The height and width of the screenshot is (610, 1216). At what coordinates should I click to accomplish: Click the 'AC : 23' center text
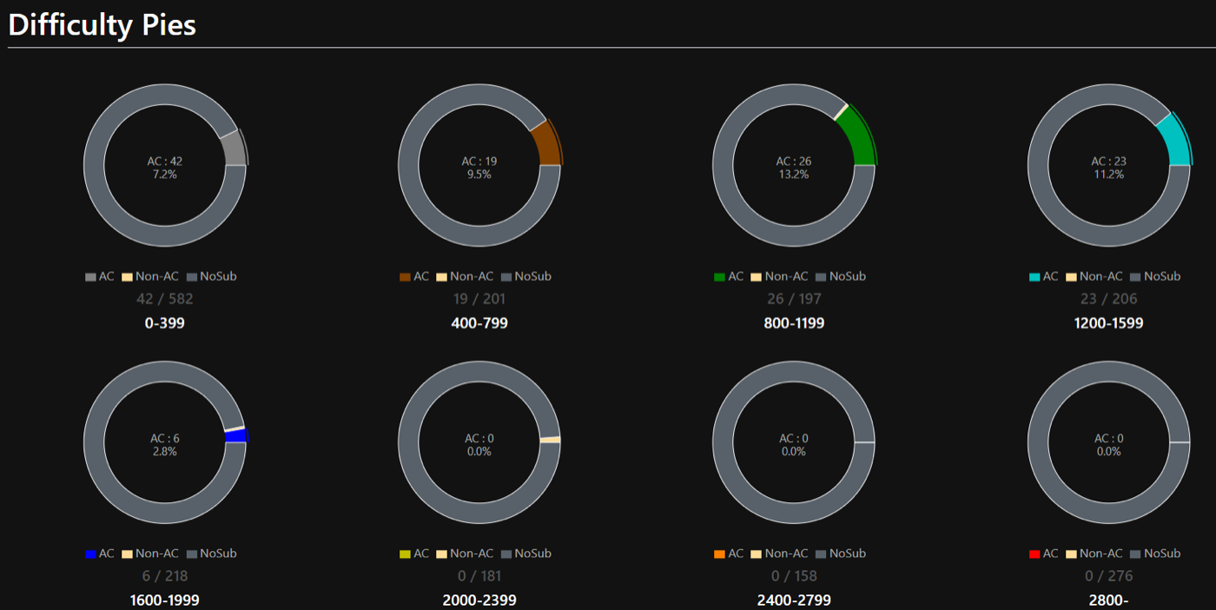point(1109,161)
